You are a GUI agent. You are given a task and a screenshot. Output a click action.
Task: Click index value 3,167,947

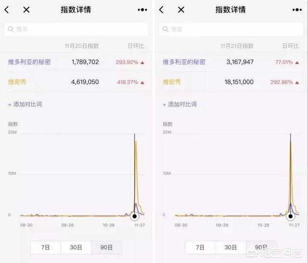(240, 62)
